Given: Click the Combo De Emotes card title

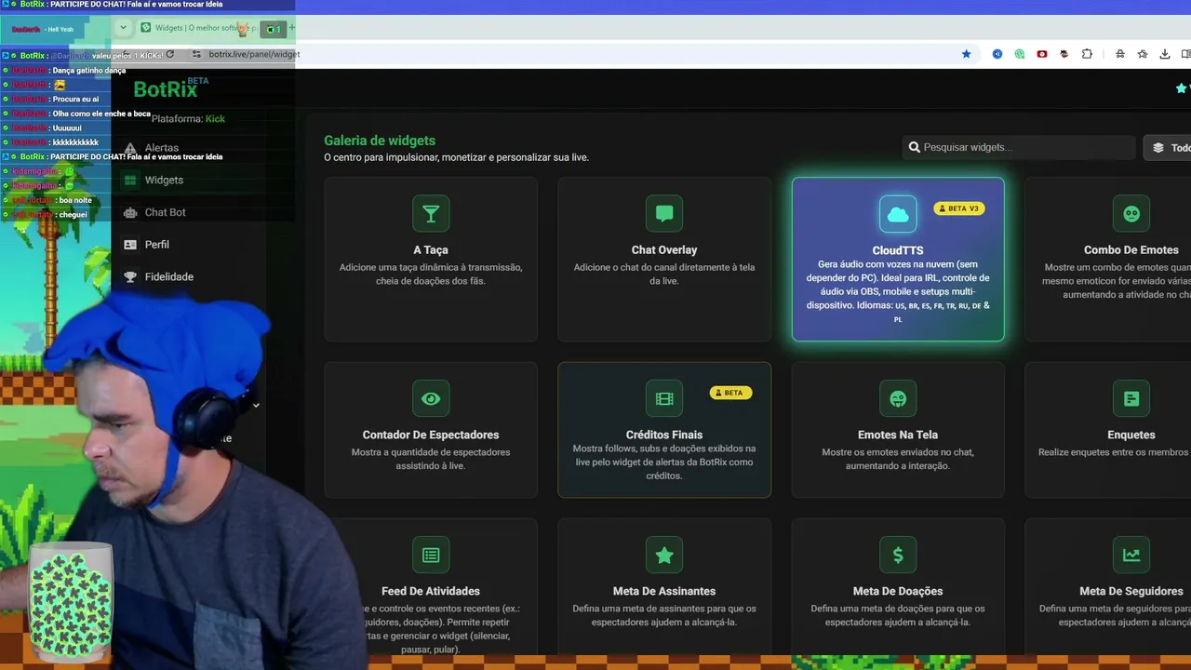Looking at the screenshot, I should point(1131,249).
